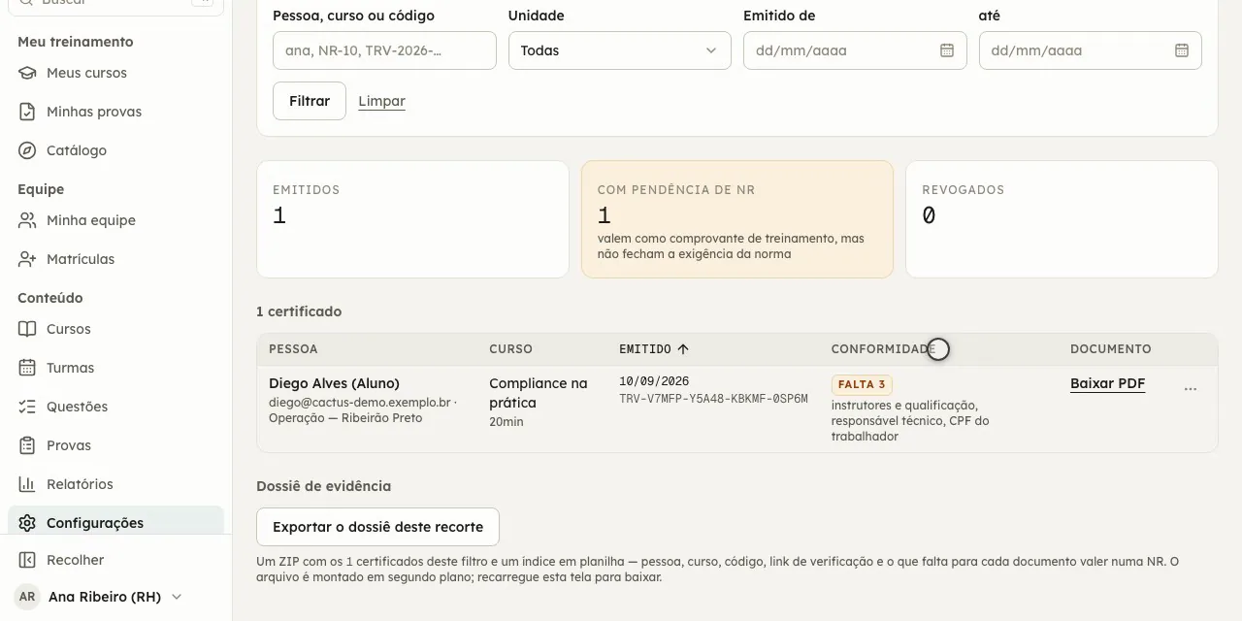Click the 1 certificado count text
Image resolution: width=1242 pixels, height=621 pixels.
tap(299, 311)
